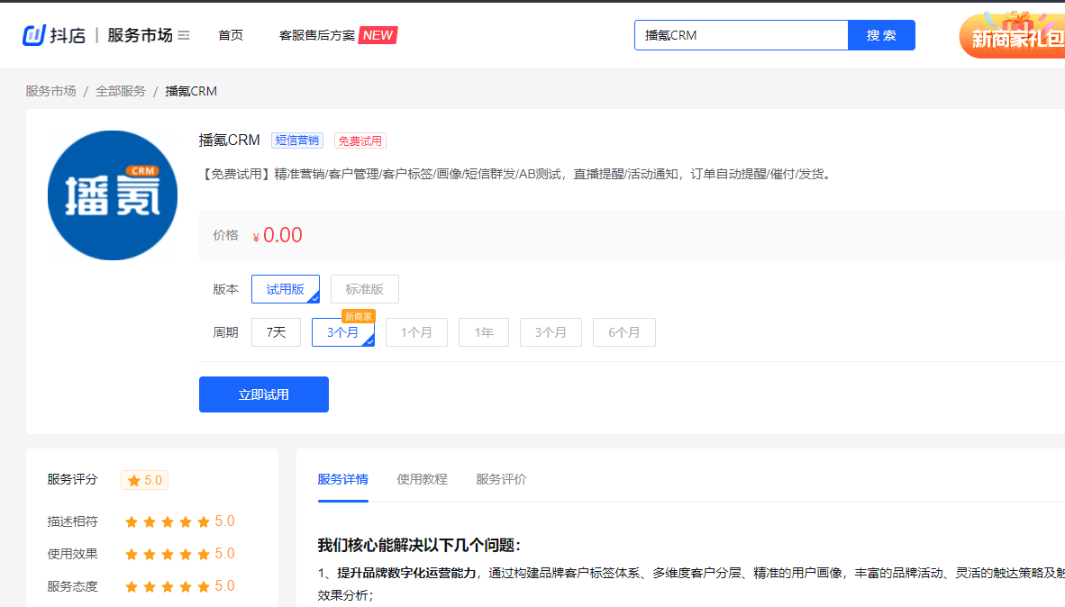Click the 服务态度 star rating
Screen dimensions: 1065x607
tap(168, 586)
